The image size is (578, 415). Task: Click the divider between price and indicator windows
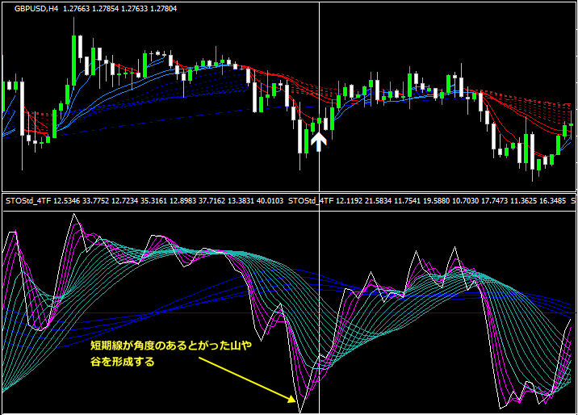288,192
